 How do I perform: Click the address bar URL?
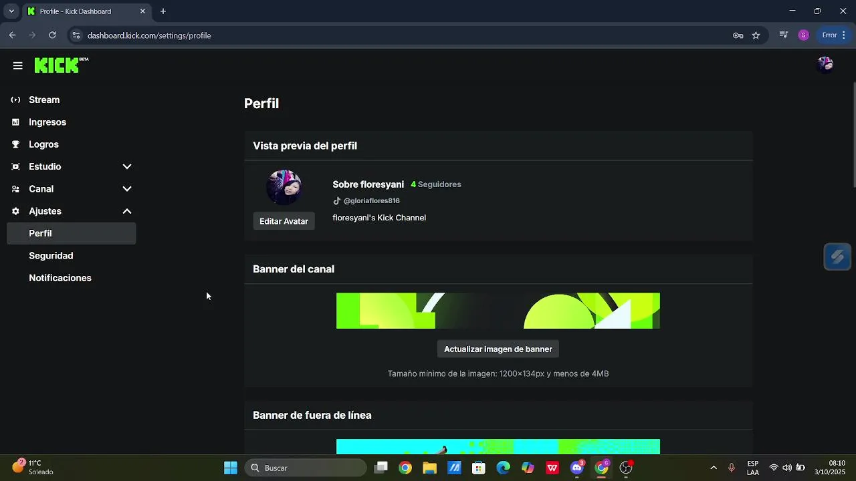click(x=149, y=35)
